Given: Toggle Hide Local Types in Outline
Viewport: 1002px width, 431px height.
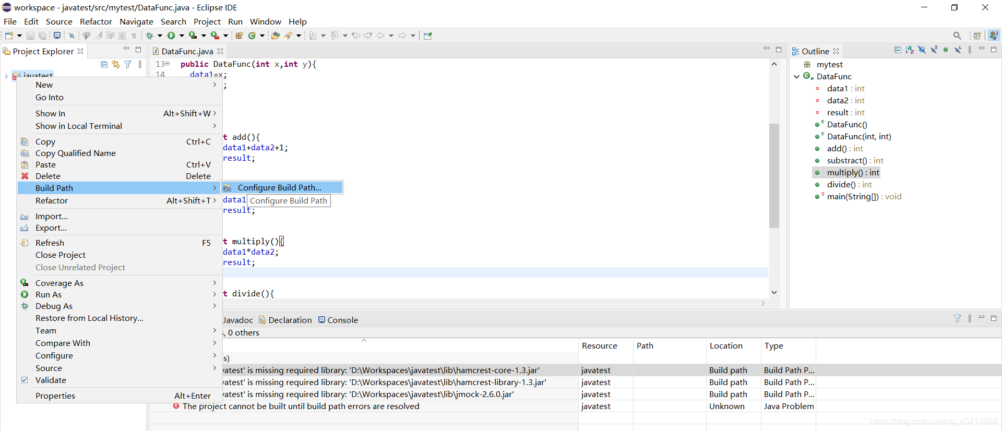Looking at the screenshot, I should 958,50.
